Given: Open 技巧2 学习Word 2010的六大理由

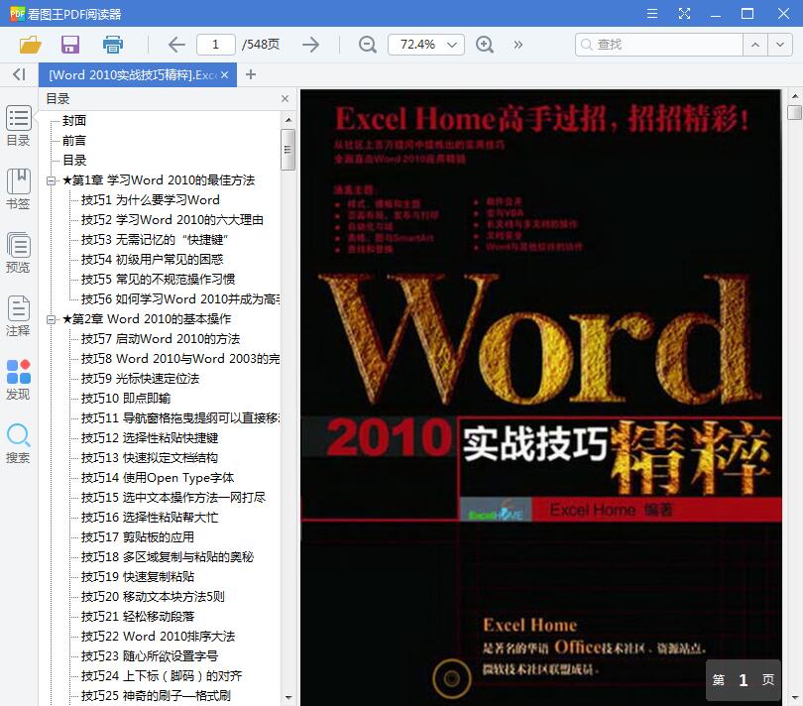Looking at the screenshot, I should (x=172, y=220).
